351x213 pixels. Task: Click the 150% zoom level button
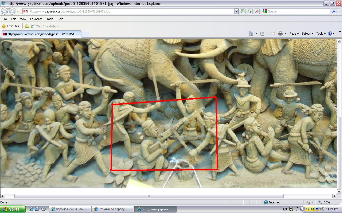(x=324, y=202)
